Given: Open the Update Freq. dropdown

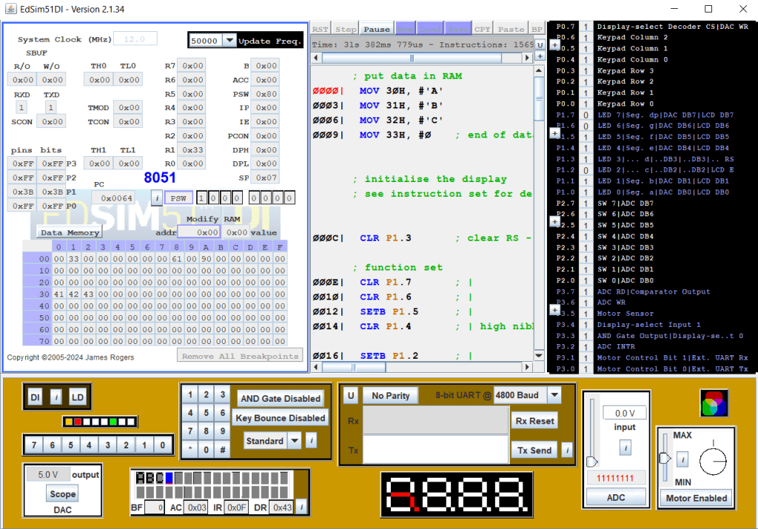Looking at the screenshot, I should point(229,41).
